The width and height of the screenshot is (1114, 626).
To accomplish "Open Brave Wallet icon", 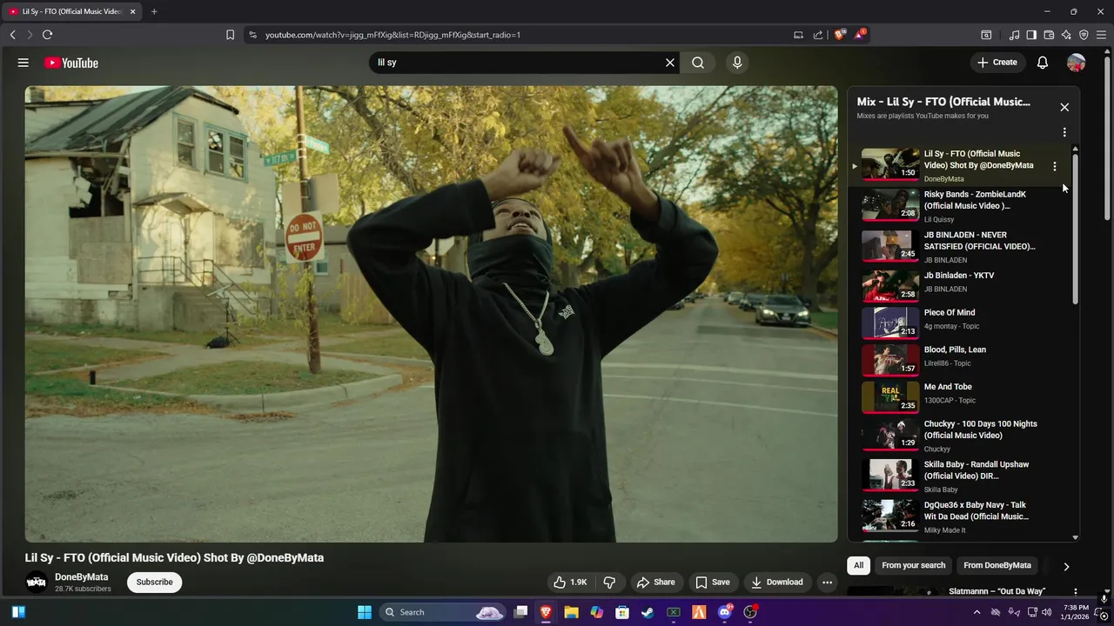I will pyautogui.click(x=1049, y=35).
